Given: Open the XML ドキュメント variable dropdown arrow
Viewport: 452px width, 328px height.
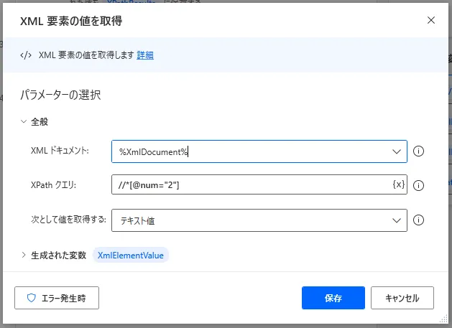Looking at the screenshot, I should 397,151.
